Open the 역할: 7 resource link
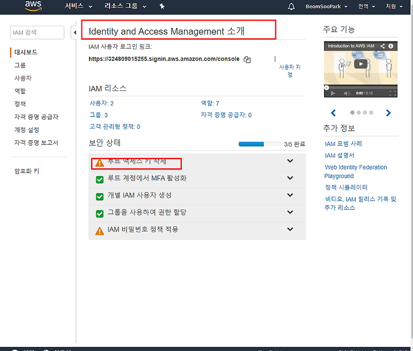This screenshot has width=413, height=351. click(x=210, y=103)
